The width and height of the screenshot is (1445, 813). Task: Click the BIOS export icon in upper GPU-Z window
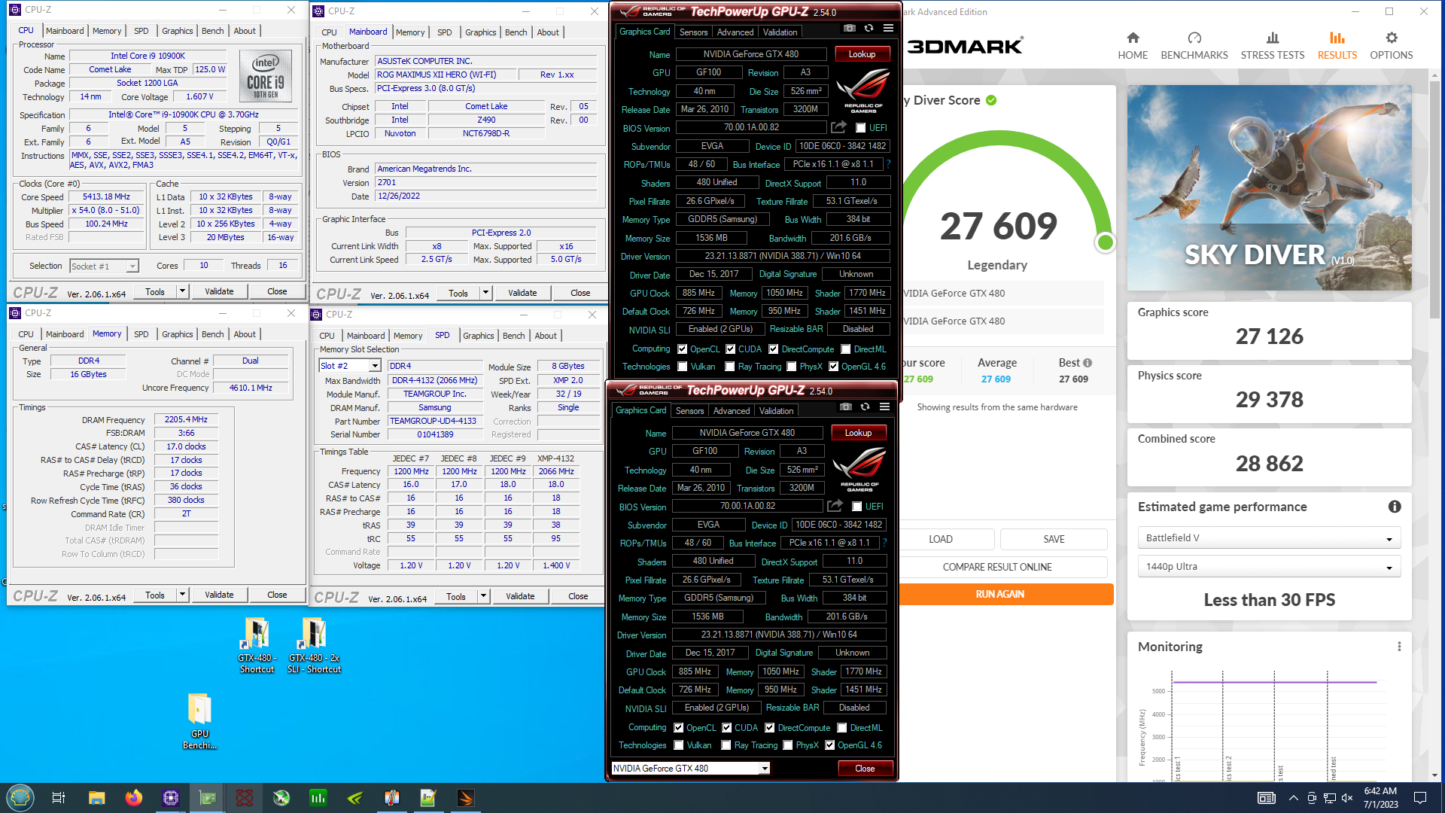(838, 127)
